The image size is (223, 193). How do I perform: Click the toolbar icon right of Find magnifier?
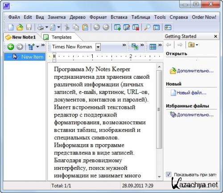157,27
